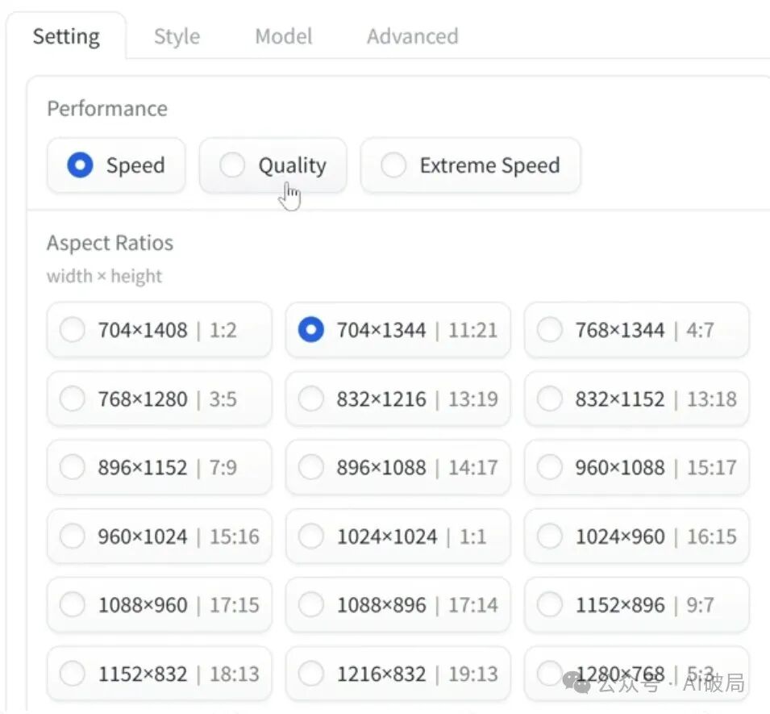Choose 1152×832 18:13 aspect ratio
Image resolution: width=770 pixels, height=714 pixels.
(159, 674)
